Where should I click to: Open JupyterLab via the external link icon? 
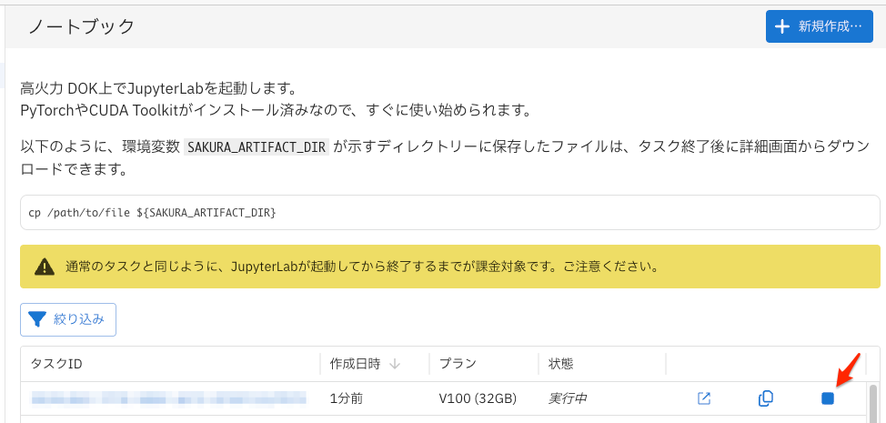704,398
